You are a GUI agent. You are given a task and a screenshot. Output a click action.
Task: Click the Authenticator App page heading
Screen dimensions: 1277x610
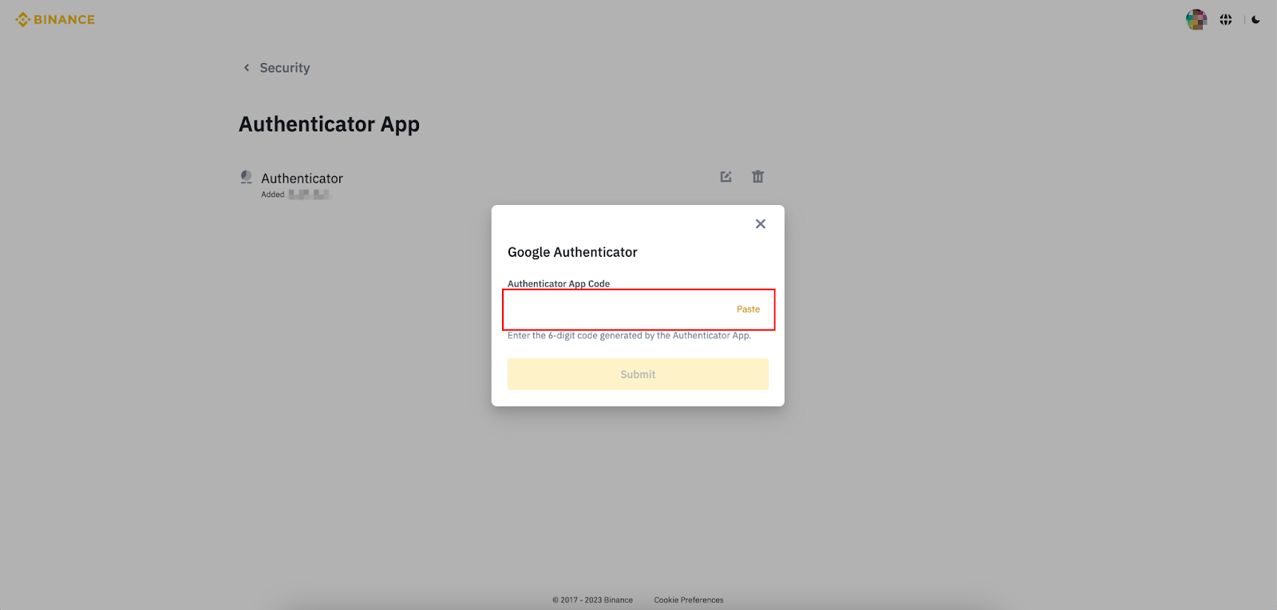[329, 124]
